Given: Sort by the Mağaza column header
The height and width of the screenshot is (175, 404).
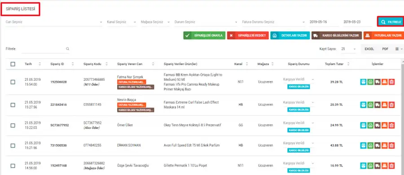Looking at the screenshot, I should pyautogui.click(x=265, y=64).
